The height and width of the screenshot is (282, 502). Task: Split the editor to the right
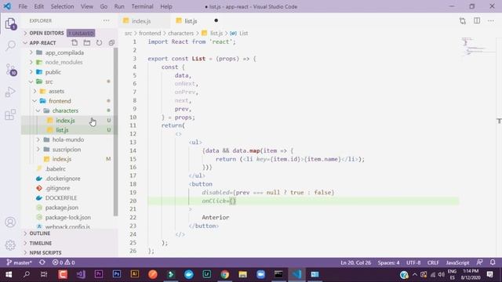pyautogui.click(x=477, y=21)
